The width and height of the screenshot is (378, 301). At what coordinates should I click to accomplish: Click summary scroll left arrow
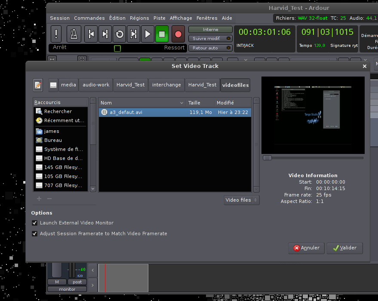point(92,270)
